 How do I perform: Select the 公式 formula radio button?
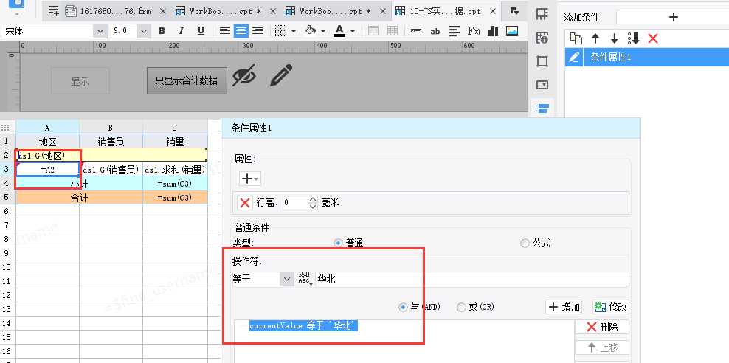535,243
